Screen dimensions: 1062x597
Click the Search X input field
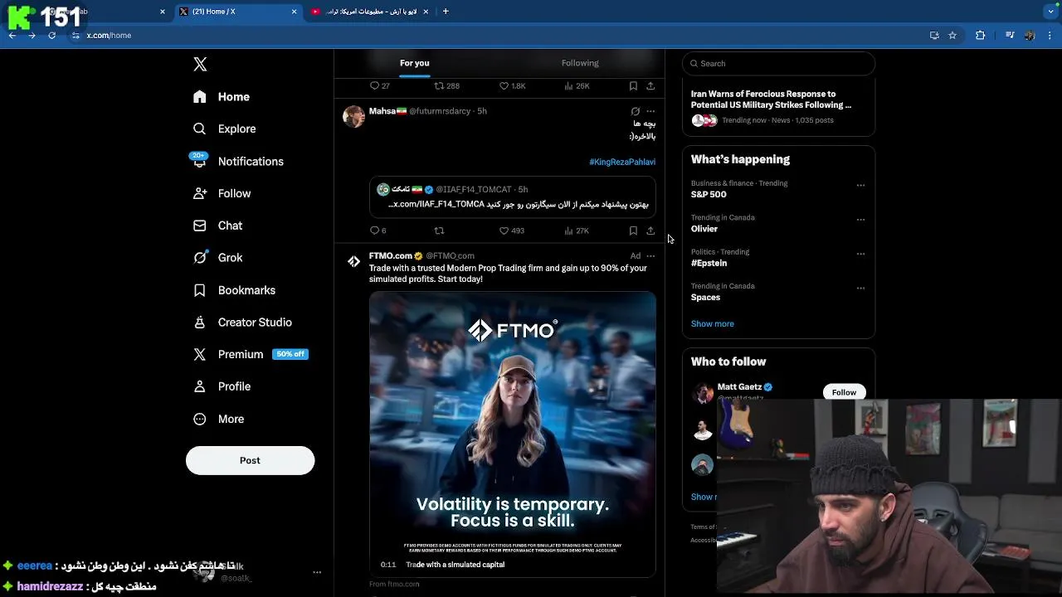tap(778, 63)
